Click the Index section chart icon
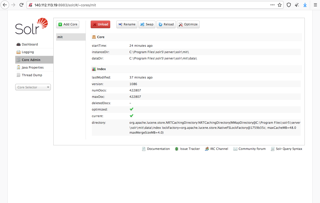The width and height of the screenshot is (320, 203). 94,69
